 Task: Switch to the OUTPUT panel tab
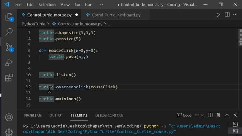56,116
